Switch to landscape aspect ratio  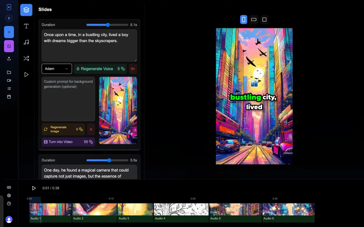(x=254, y=20)
